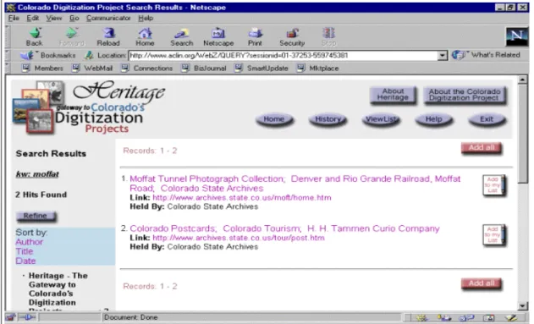Add Moffat Tunnel record to my list
The height and width of the screenshot is (324, 534).
pos(494,185)
